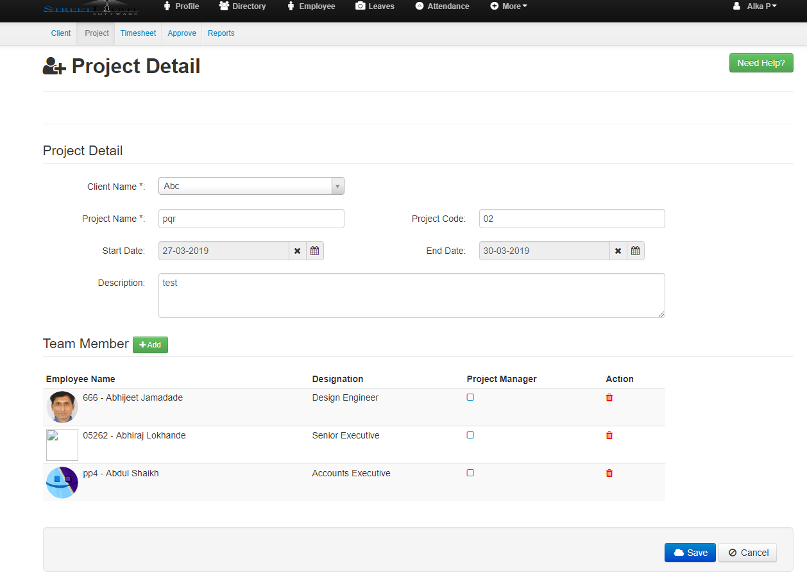The image size is (807, 584).
Task: Switch to the Timesheet tab
Action: click(138, 33)
